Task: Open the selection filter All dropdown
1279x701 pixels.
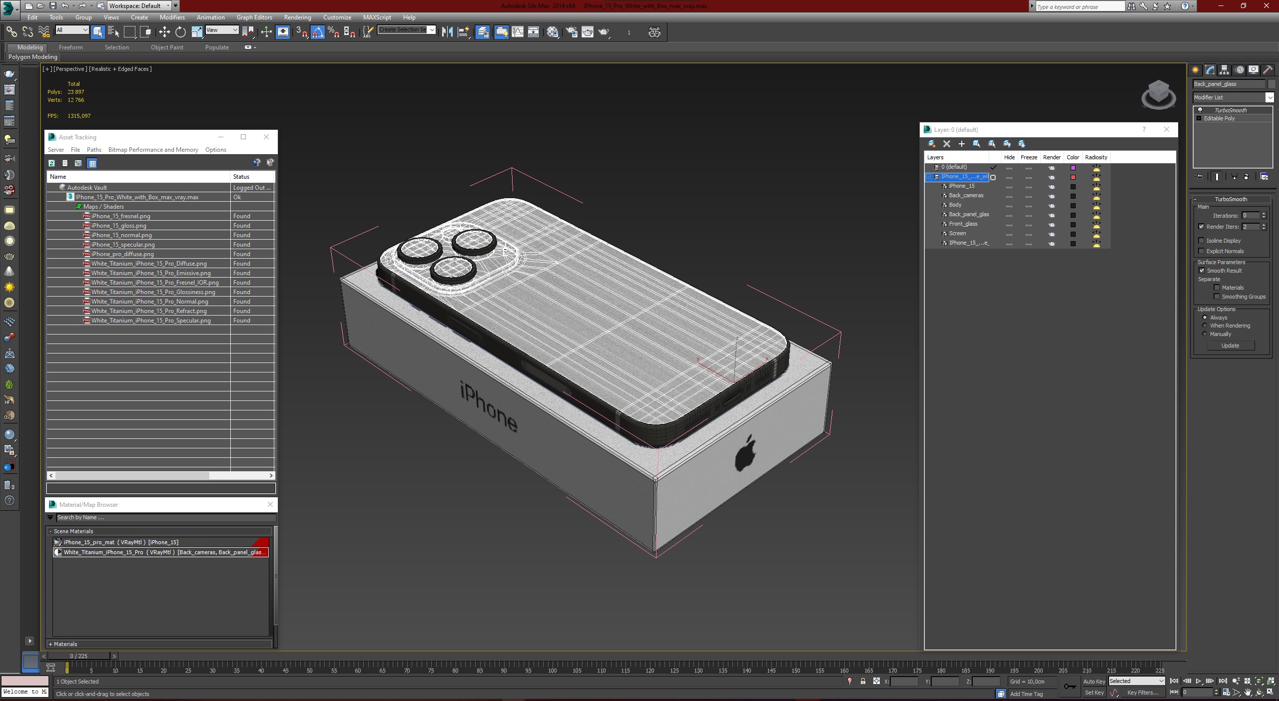Action: 72,30
